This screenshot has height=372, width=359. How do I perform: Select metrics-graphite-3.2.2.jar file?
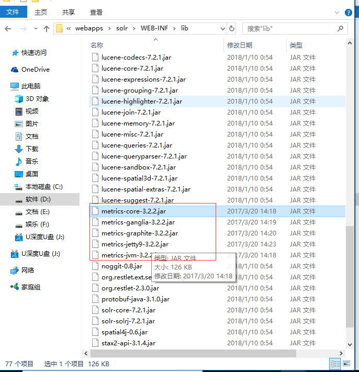[140, 233]
